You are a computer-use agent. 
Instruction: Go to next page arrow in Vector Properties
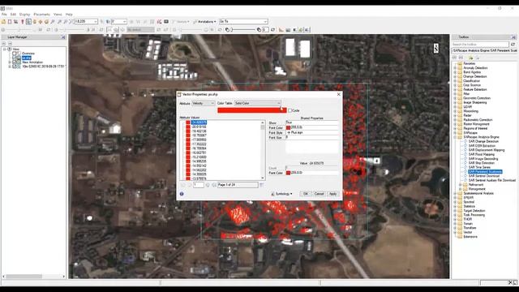tap(208, 185)
